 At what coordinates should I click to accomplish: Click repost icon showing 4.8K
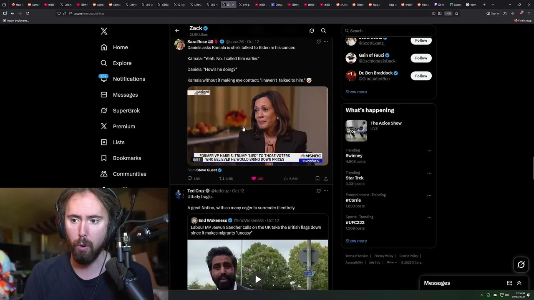tap(222, 178)
